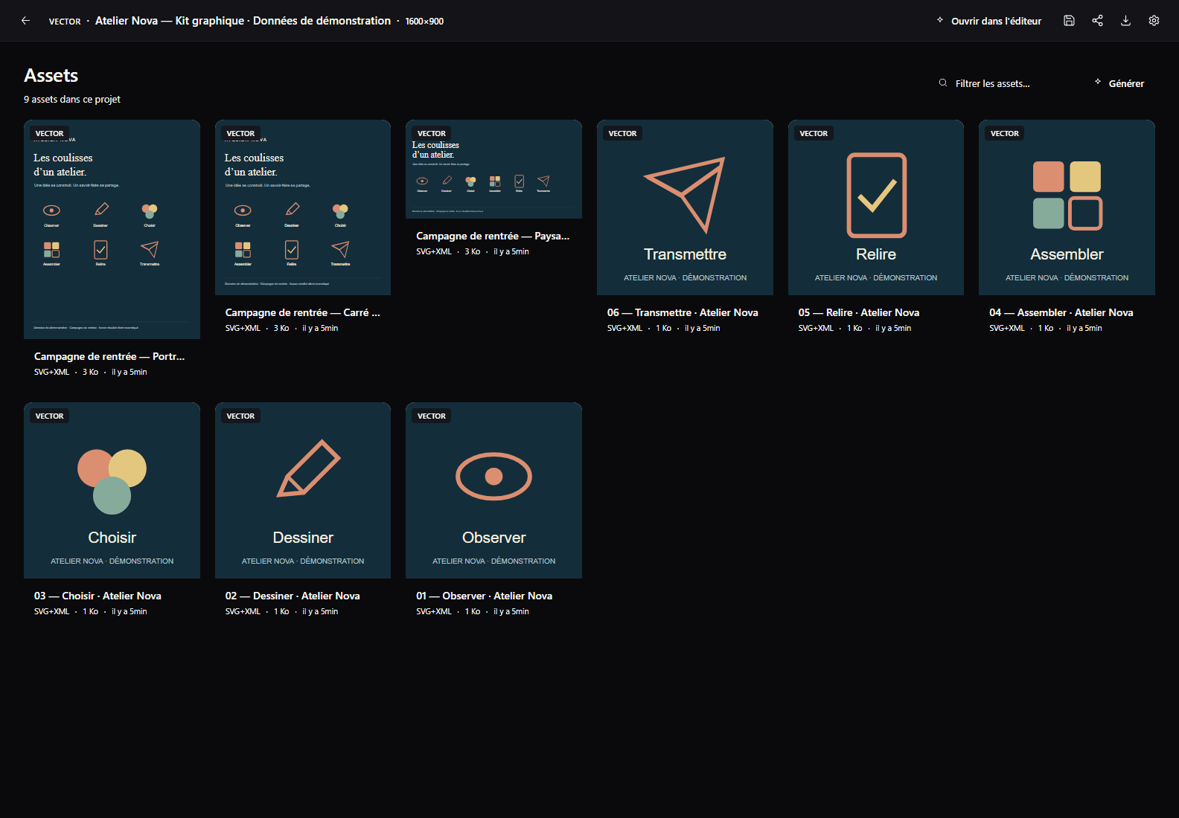Open the Choisir asset thumbnail
Screen dimensions: 1179x818
point(112,491)
